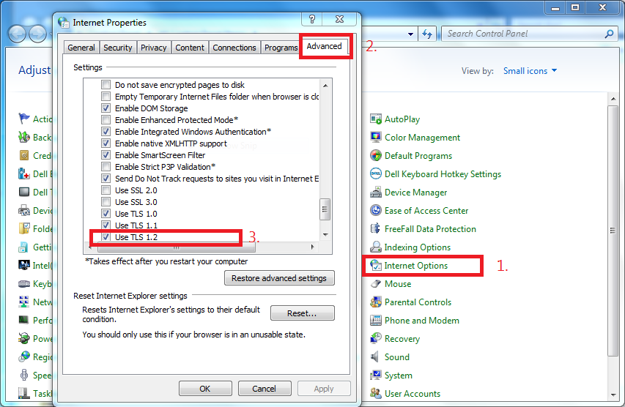Screen dimensions: 625x407
Task: Toggle Enable native XMLHTTP support
Action: (x=106, y=143)
